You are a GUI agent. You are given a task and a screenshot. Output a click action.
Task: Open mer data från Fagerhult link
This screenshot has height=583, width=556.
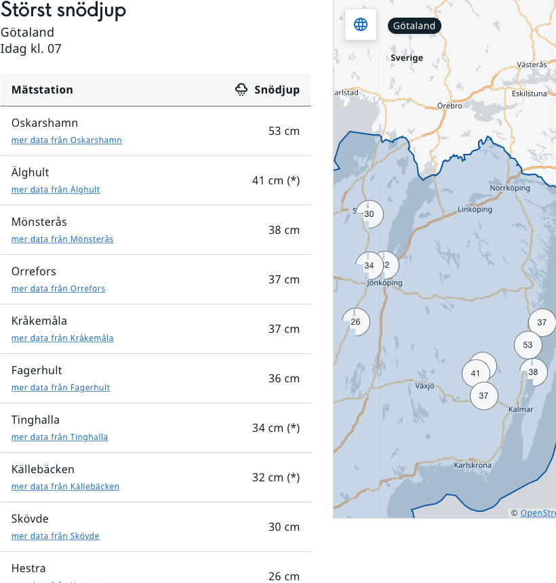(x=60, y=388)
